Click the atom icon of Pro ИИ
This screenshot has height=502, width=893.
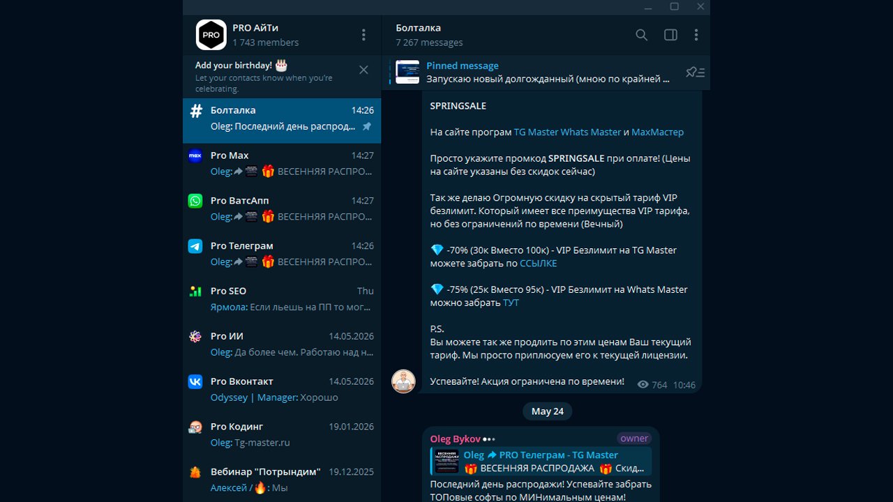click(195, 337)
